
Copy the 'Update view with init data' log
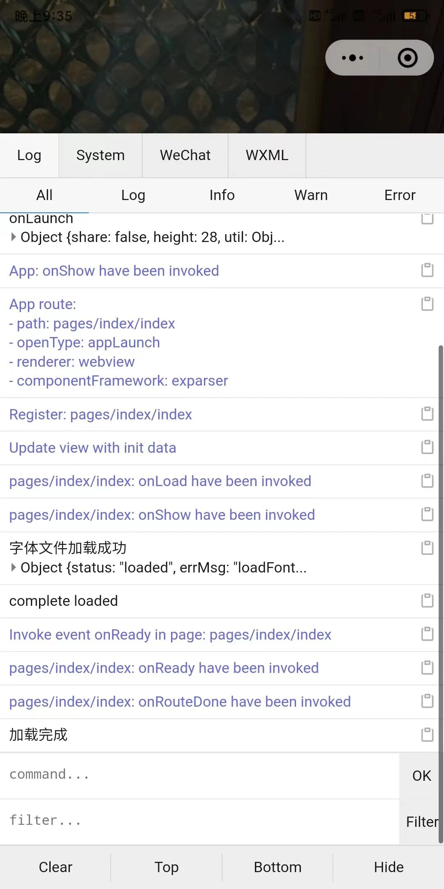(427, 447)
